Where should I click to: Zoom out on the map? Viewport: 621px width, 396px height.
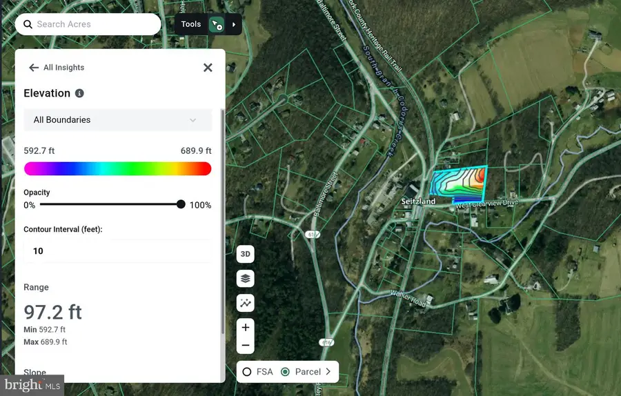(245, 346)
